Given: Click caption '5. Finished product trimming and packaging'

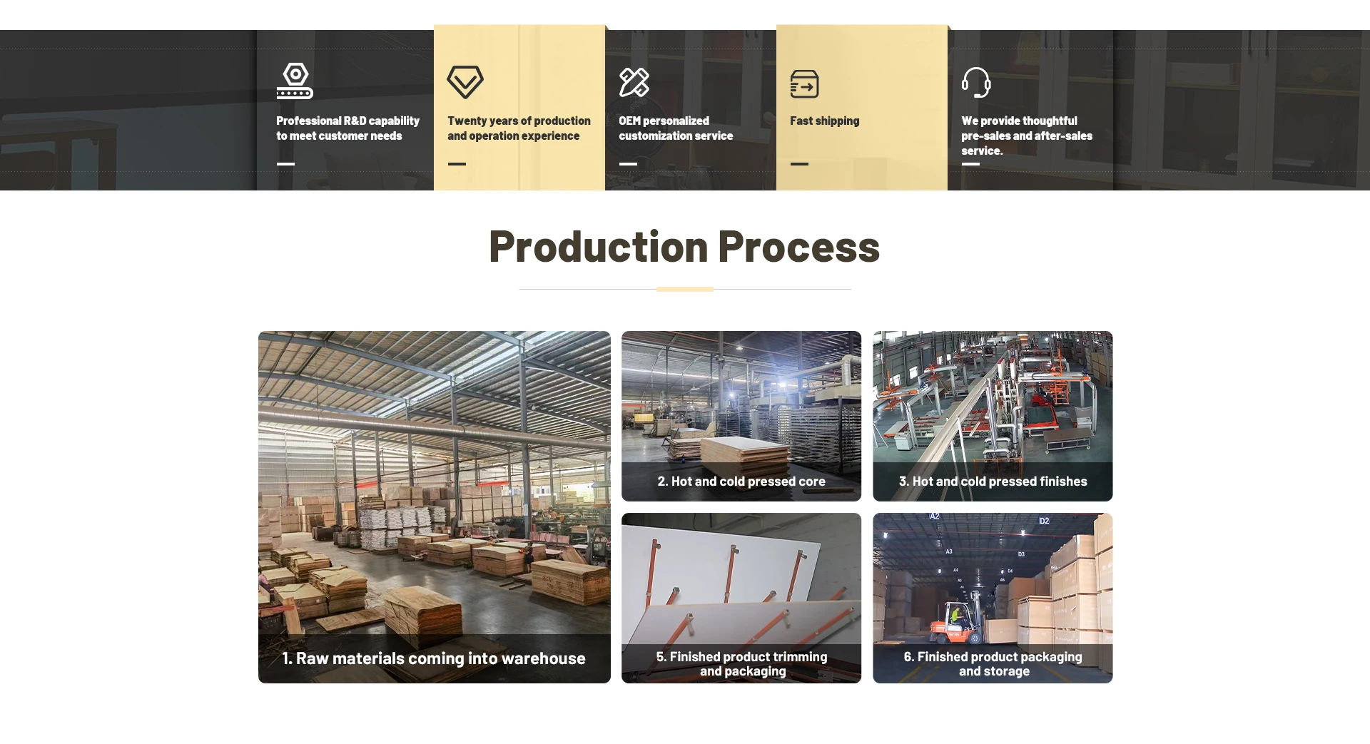Looking at the screenshot, I should point(742,663).
